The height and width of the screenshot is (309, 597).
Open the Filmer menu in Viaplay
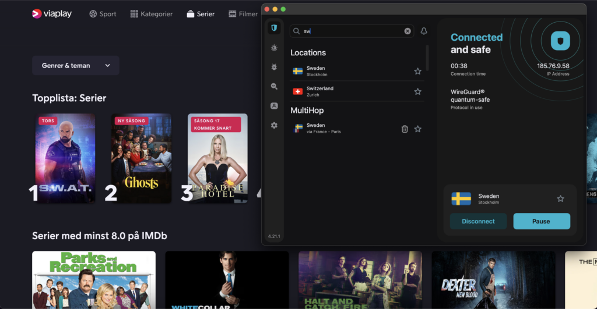(x=243, y=14)
